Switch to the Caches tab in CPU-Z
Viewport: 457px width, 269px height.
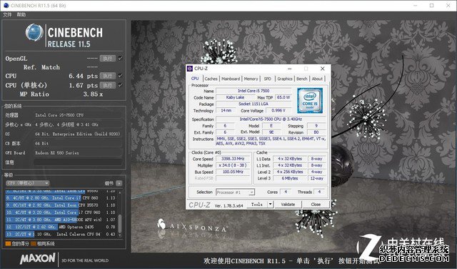click(x=211, y=79)
